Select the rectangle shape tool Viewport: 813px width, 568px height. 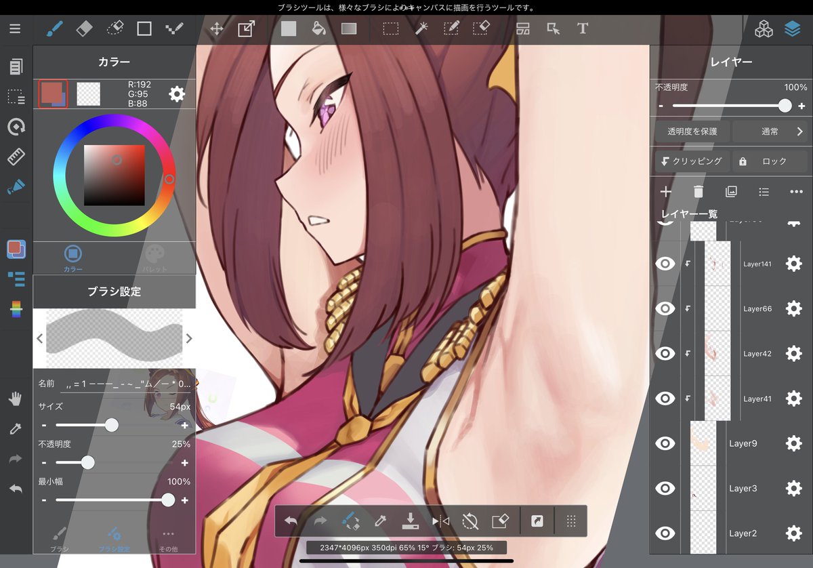(144, 28)
